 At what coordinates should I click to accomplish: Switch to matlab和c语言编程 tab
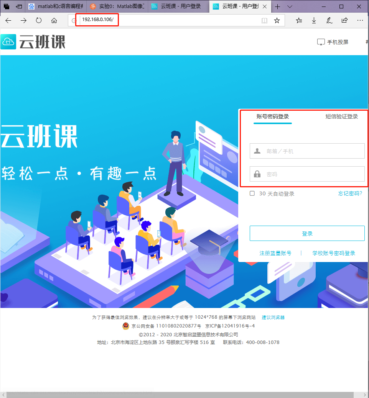(x=56, y=7)
